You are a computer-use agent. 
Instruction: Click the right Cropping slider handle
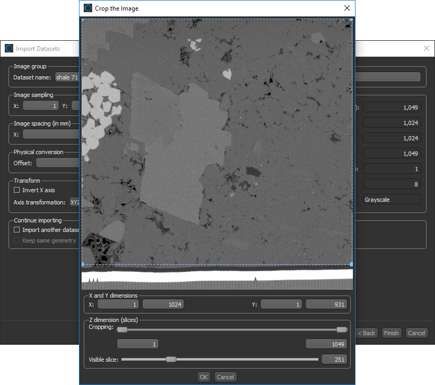pos(342,329)
